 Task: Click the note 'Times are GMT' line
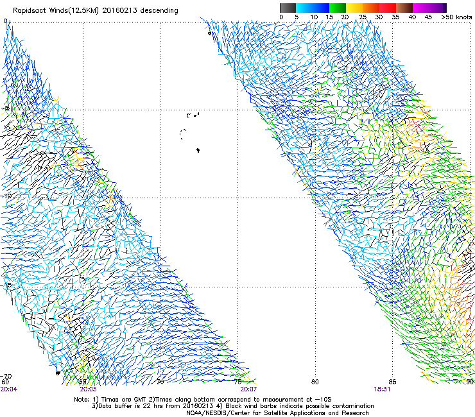pyautogui.click(x=203, y=400)
